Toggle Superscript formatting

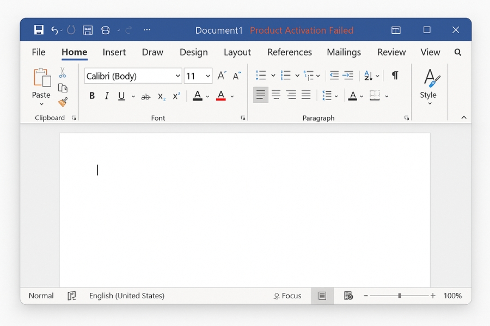coord(176,96)
